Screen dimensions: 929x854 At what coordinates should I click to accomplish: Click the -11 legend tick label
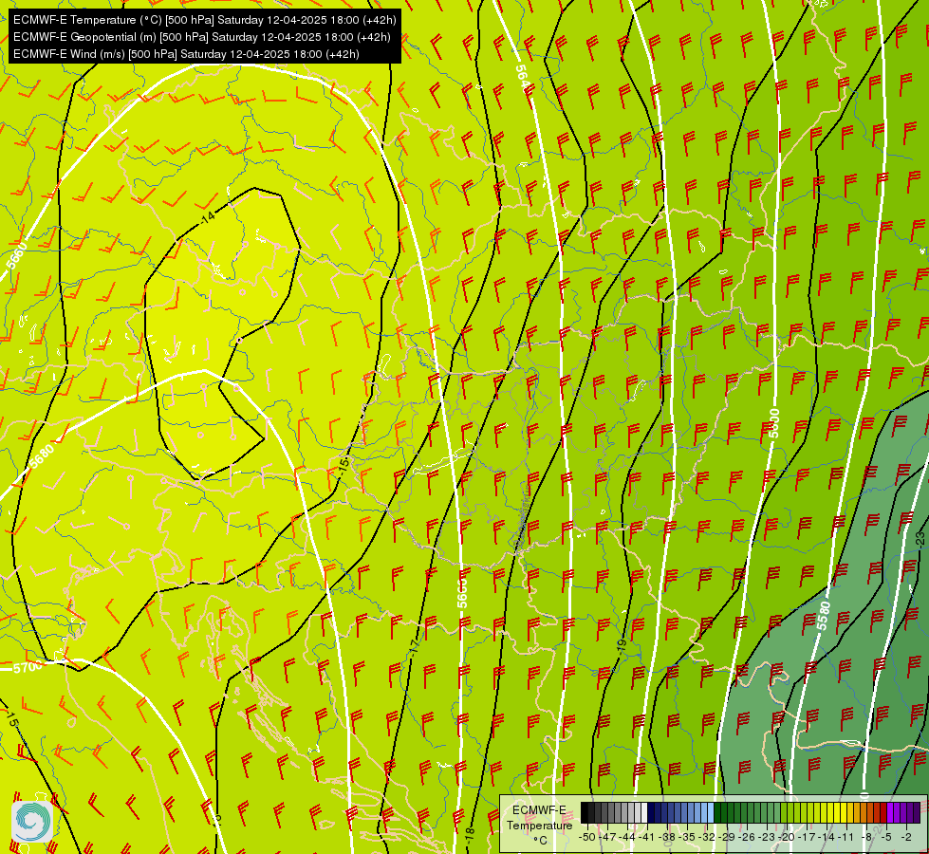coord(846,837)
